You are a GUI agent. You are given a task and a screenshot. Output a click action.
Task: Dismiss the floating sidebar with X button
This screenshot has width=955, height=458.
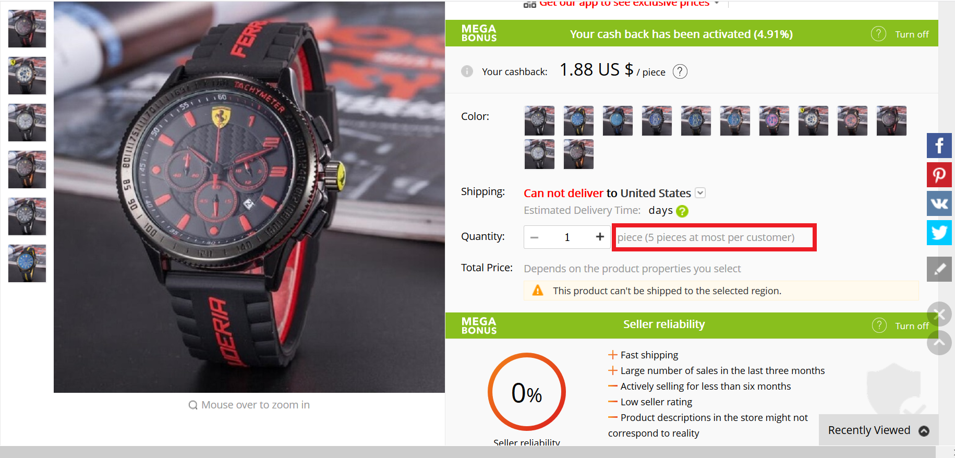click(939, 315)
